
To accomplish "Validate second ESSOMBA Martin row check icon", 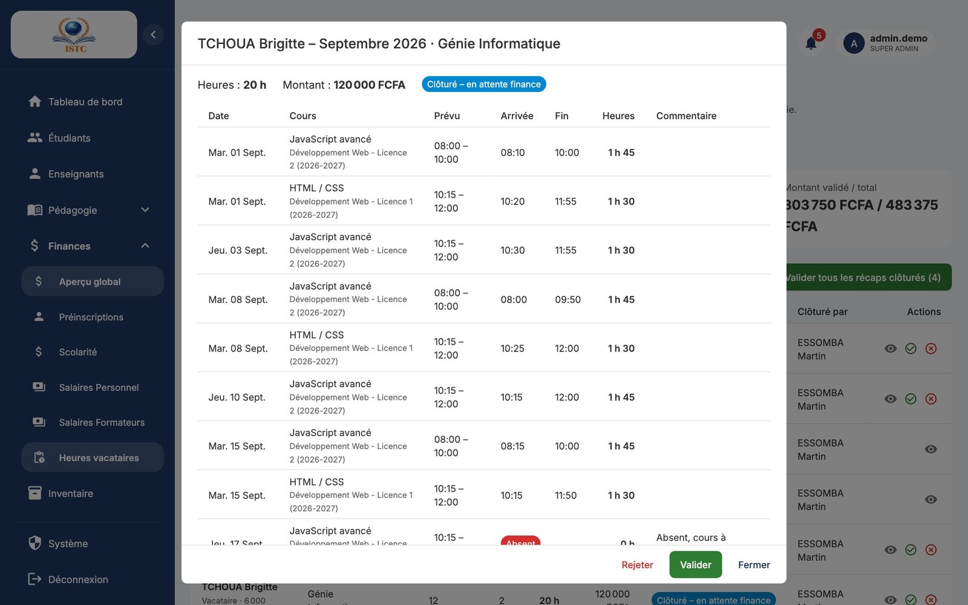I will click(911, 399).
